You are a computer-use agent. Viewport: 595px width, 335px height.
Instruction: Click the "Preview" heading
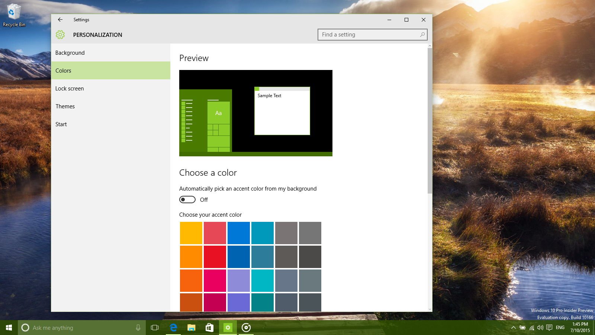tap(194, 58)
